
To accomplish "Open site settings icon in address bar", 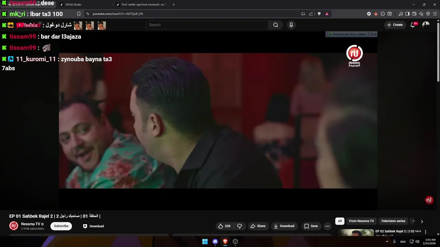I will click(88, 14).
